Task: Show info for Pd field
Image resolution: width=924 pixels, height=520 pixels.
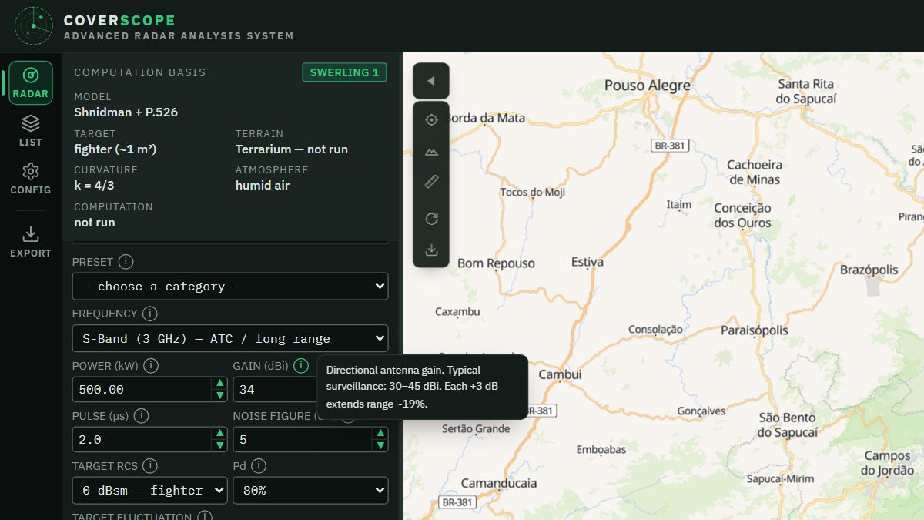Action: pos(259,466)
